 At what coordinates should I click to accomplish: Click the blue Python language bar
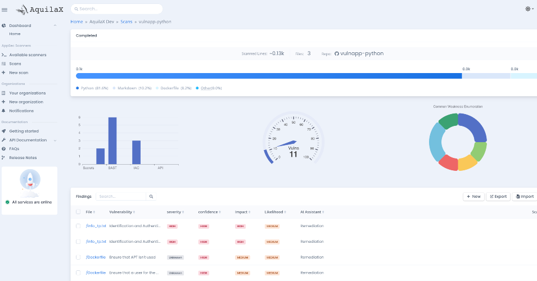[269, 76]
